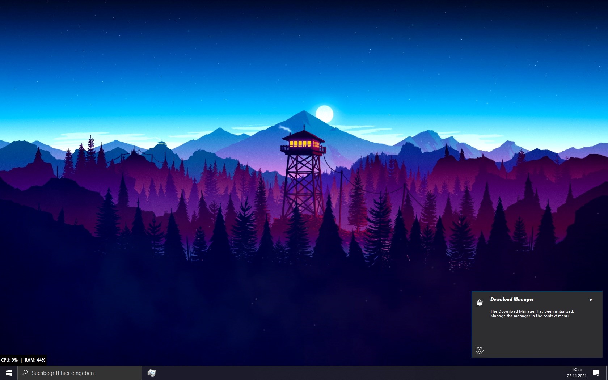This screenshot has width=608, height=380.
Task: Click the RAM: 44% usage readout
Action: click(35, 360)
